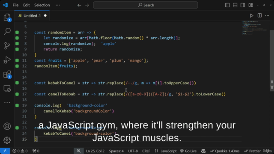This screenshot has height=154, width=274.
Task: Click line number 10 in gutter
Action: (24, 55)
